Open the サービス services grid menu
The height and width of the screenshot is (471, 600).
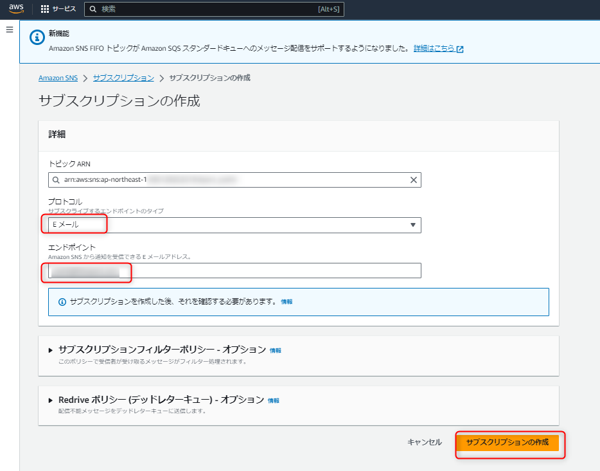tap(58, 9)
